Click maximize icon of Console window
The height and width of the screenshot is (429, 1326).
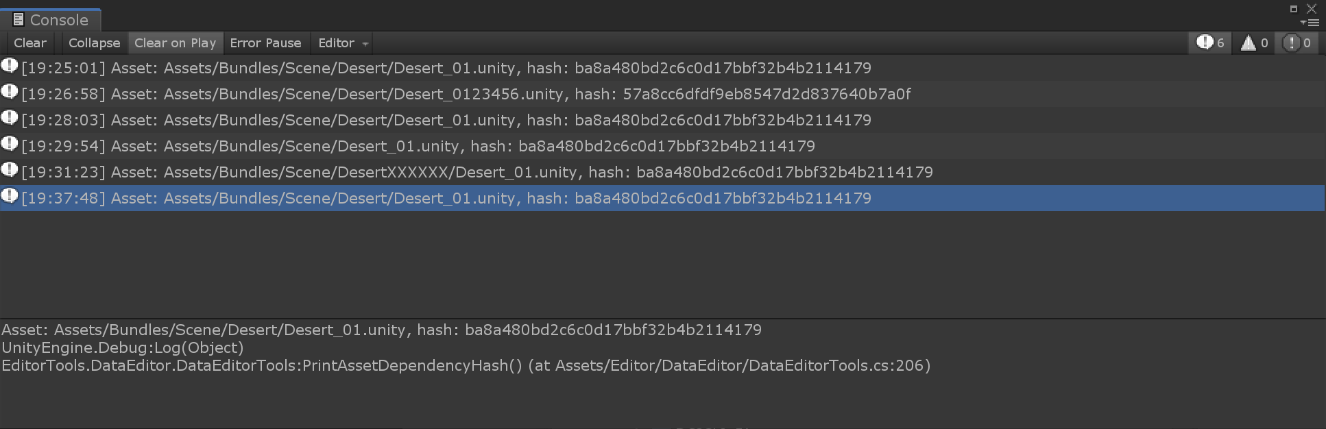click(x=1294, y=9)
